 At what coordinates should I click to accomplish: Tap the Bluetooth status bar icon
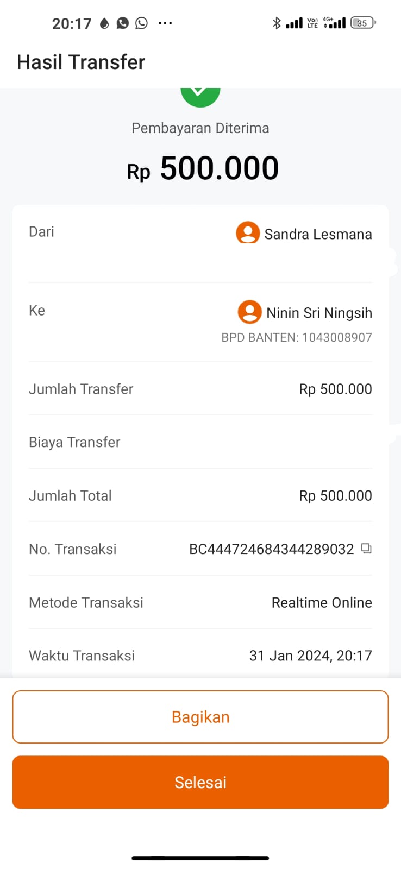277,23
